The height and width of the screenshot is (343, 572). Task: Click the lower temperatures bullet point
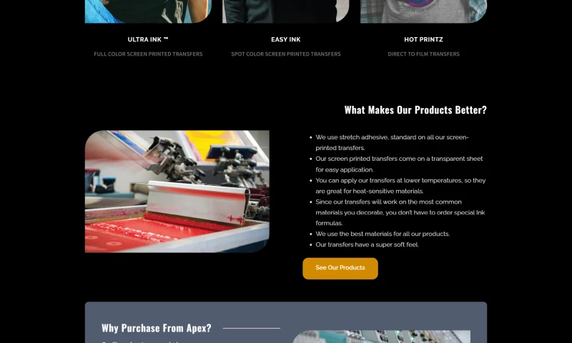click(400, 186)
